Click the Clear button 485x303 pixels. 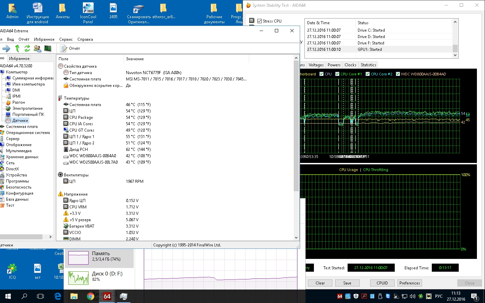click(x=320, y=283)
